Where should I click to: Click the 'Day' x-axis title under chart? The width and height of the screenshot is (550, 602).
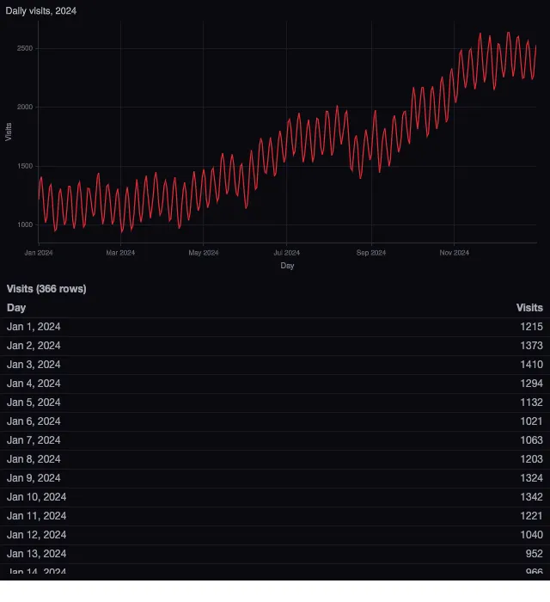pos(287,266)
